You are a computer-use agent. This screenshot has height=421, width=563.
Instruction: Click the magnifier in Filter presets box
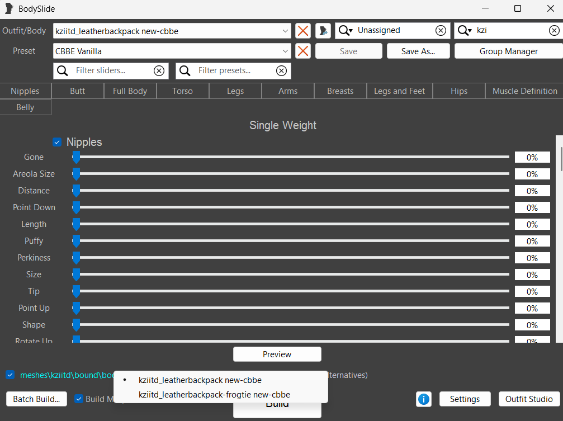point(185,71)
